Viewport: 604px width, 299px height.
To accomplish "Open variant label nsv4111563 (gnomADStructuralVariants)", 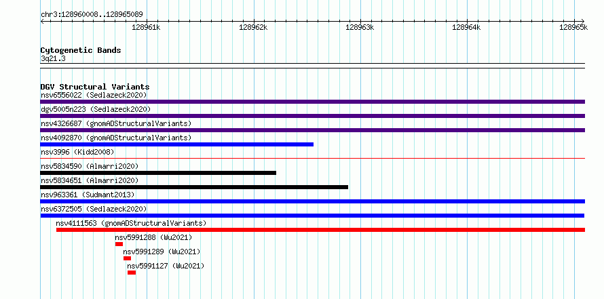I will point(131,223).
